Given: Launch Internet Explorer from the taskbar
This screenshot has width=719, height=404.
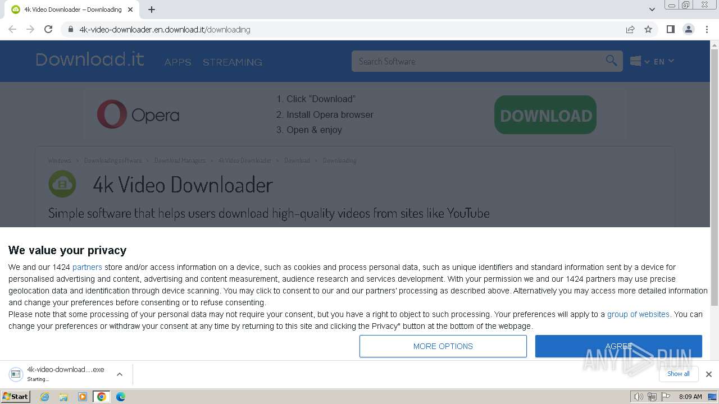Looking at the screenshot, I should pos(45,397).
